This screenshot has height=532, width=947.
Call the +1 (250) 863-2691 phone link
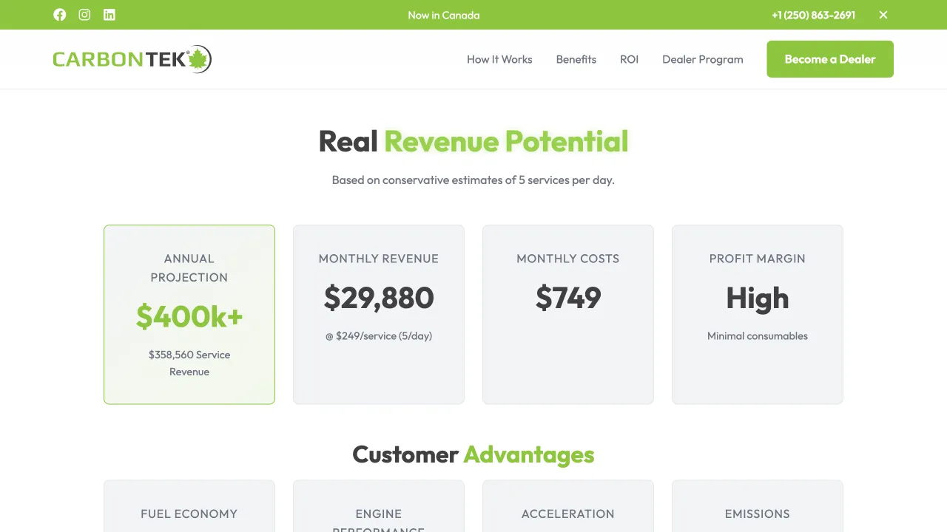(x=813, y=15)
